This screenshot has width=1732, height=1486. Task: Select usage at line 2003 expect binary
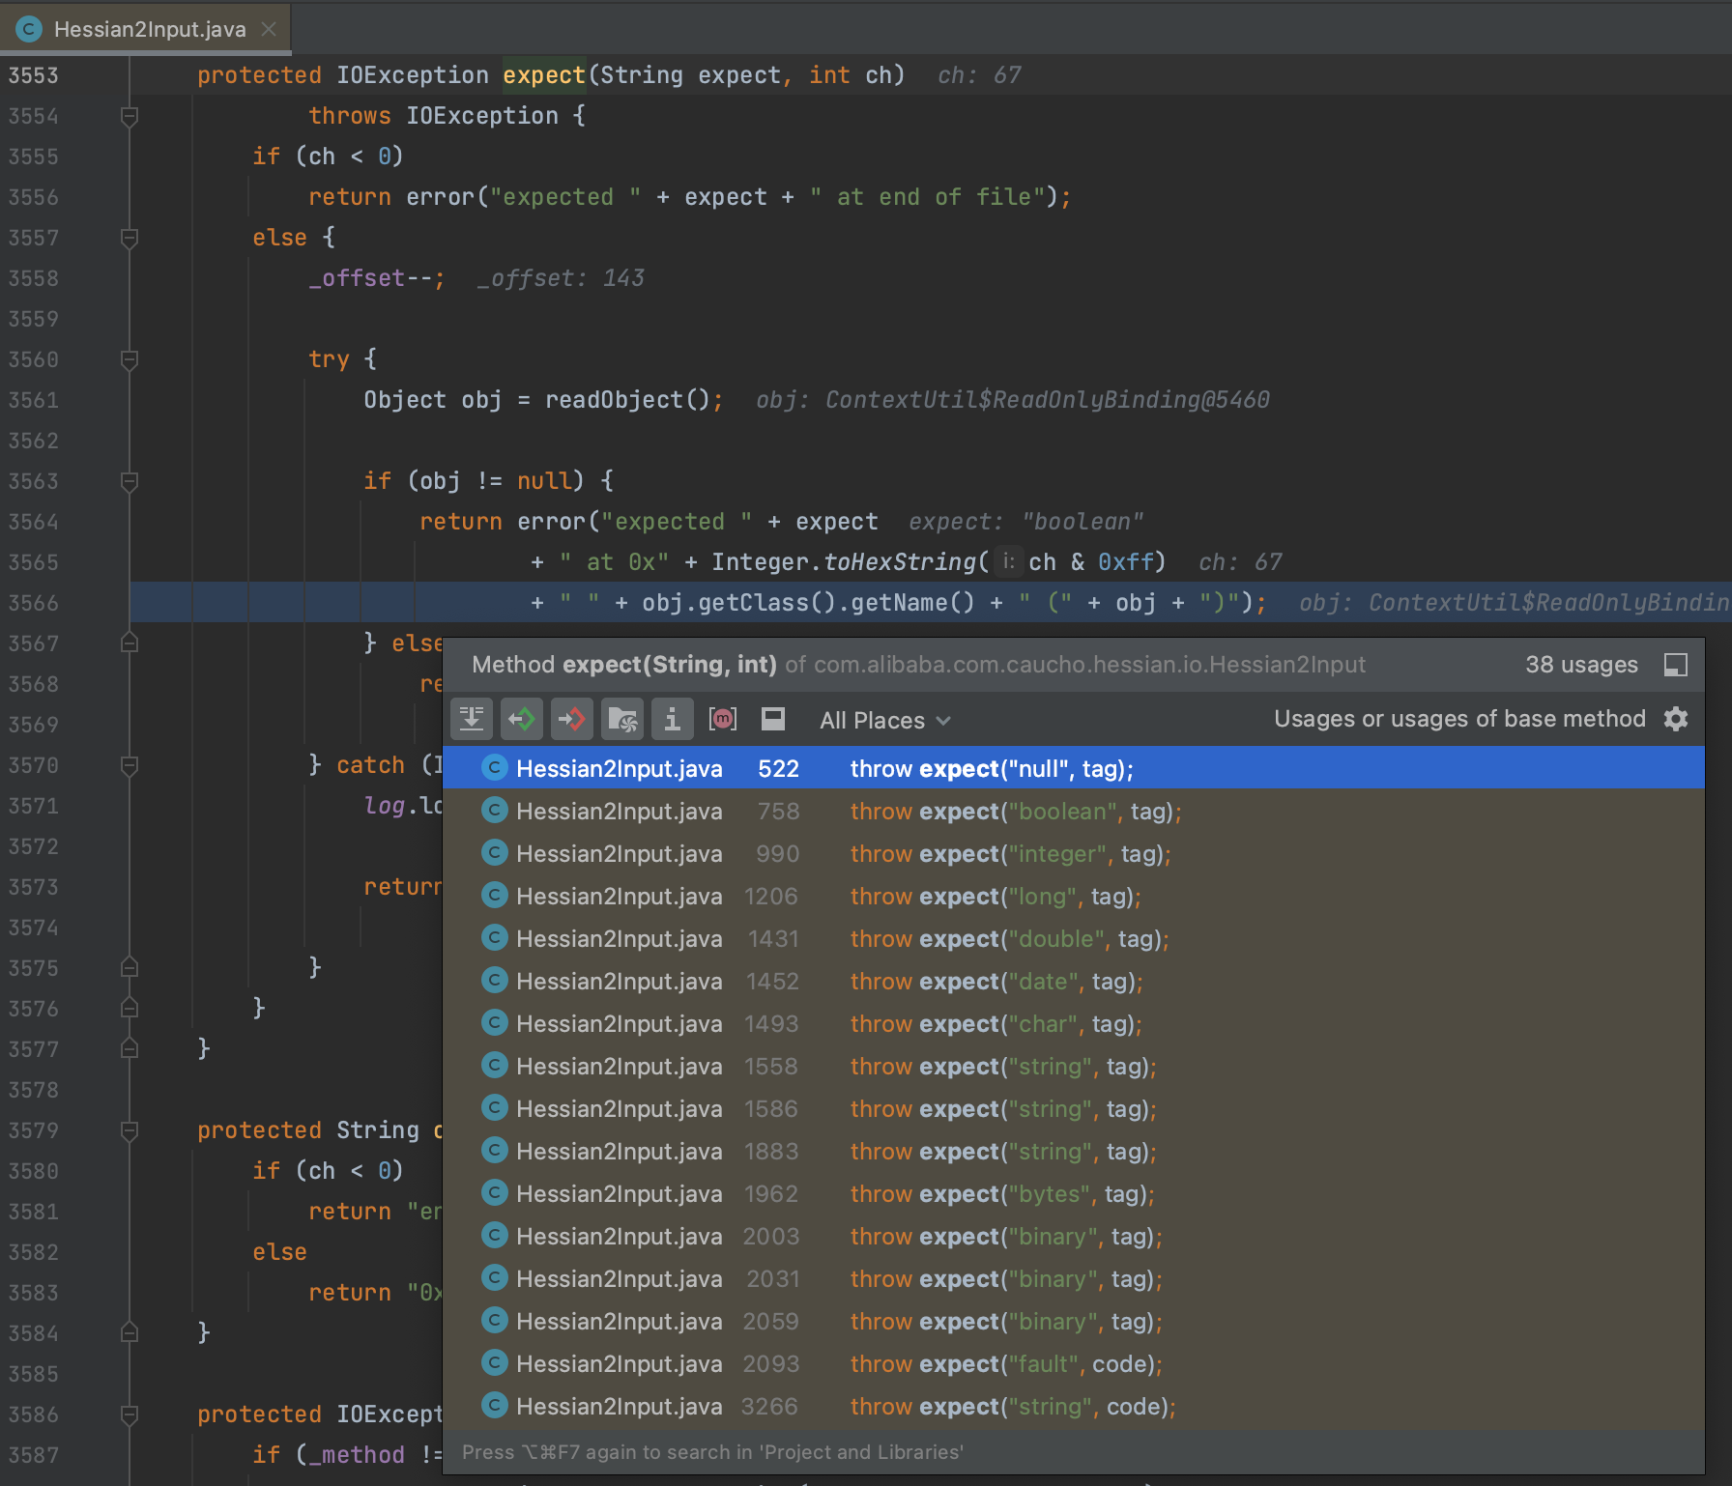tap(1074, 1237)
